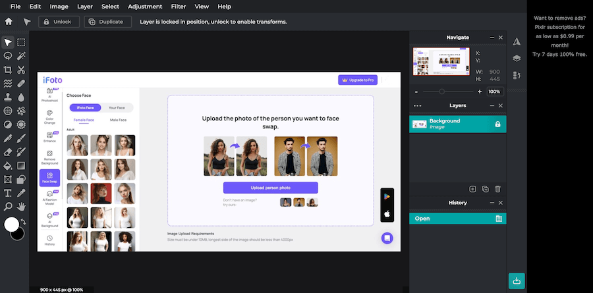The width and height of the screenshot is (593, 293).
Task: Pick the Paint Bucket fill tool
Action: tap(7, 165)
